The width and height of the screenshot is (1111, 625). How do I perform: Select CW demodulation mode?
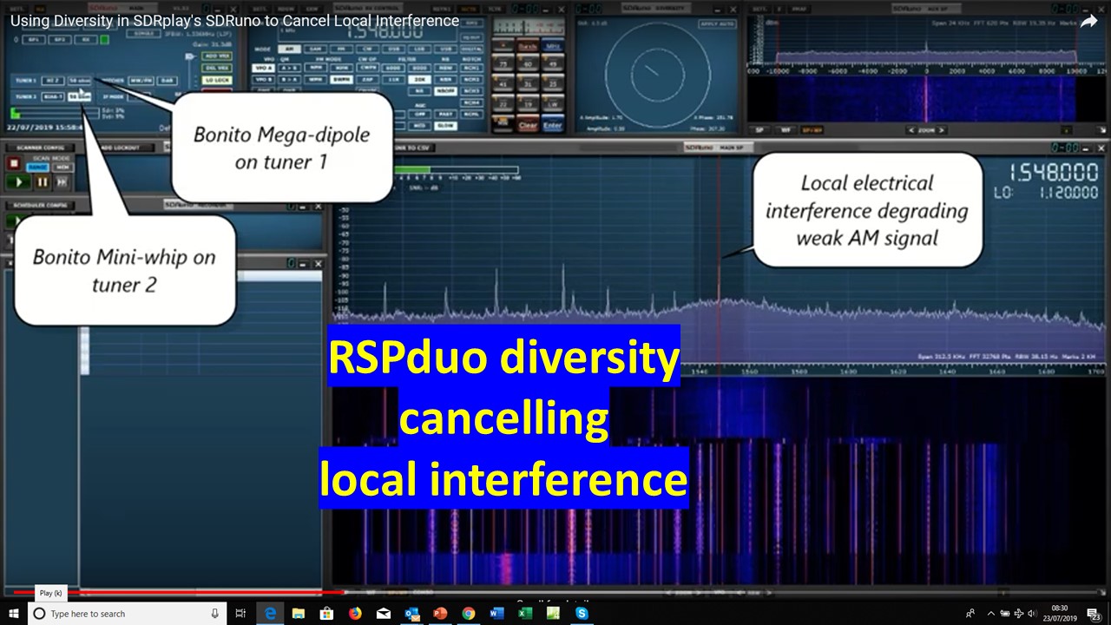click(367, 49)
